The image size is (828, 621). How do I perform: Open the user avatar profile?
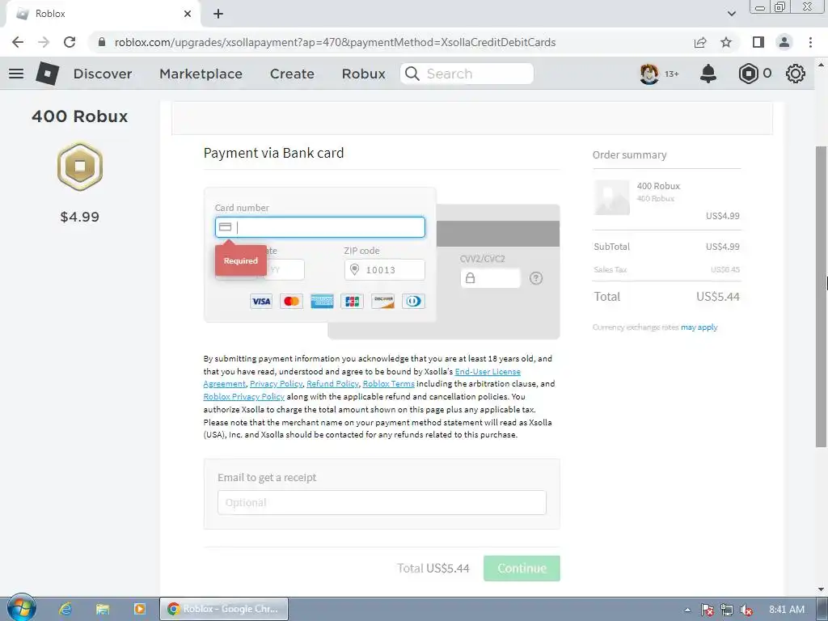pyautogui.click(x=649, y=74)
